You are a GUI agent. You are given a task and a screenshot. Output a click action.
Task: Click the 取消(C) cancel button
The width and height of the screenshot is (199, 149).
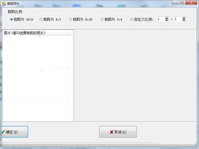point(118,132)
